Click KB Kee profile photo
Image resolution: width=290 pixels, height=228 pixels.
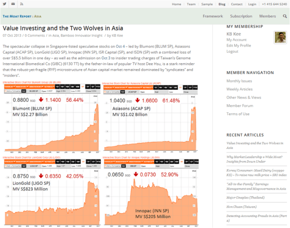[280, 37]
